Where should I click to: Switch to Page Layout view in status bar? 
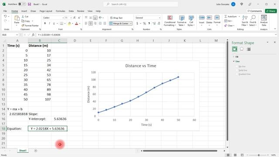[235, 155]
